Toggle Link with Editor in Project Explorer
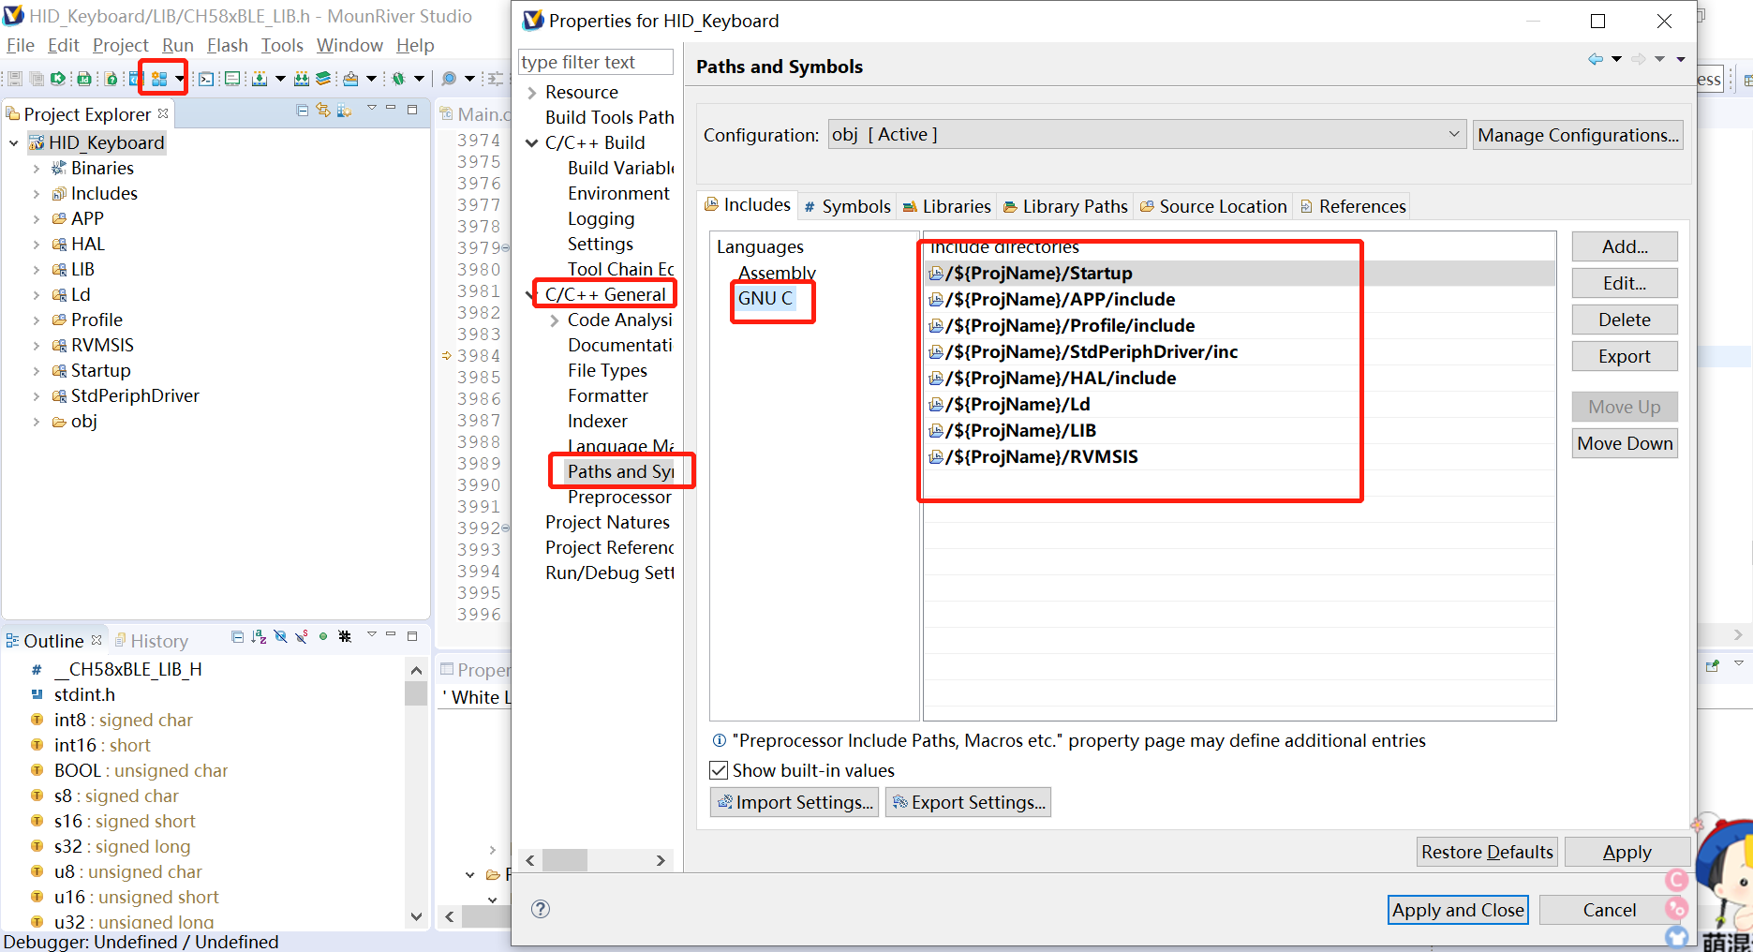 pos(323,111)
